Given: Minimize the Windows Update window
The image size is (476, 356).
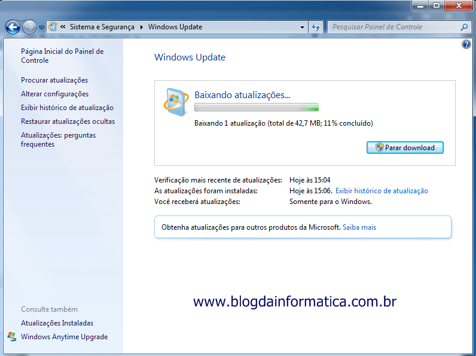Looking at the screenshot, I should (420, 5).
